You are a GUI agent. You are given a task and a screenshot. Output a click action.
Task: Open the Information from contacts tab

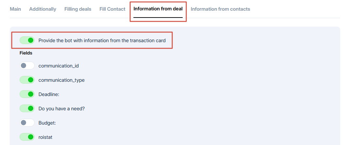tap(220, 9)
